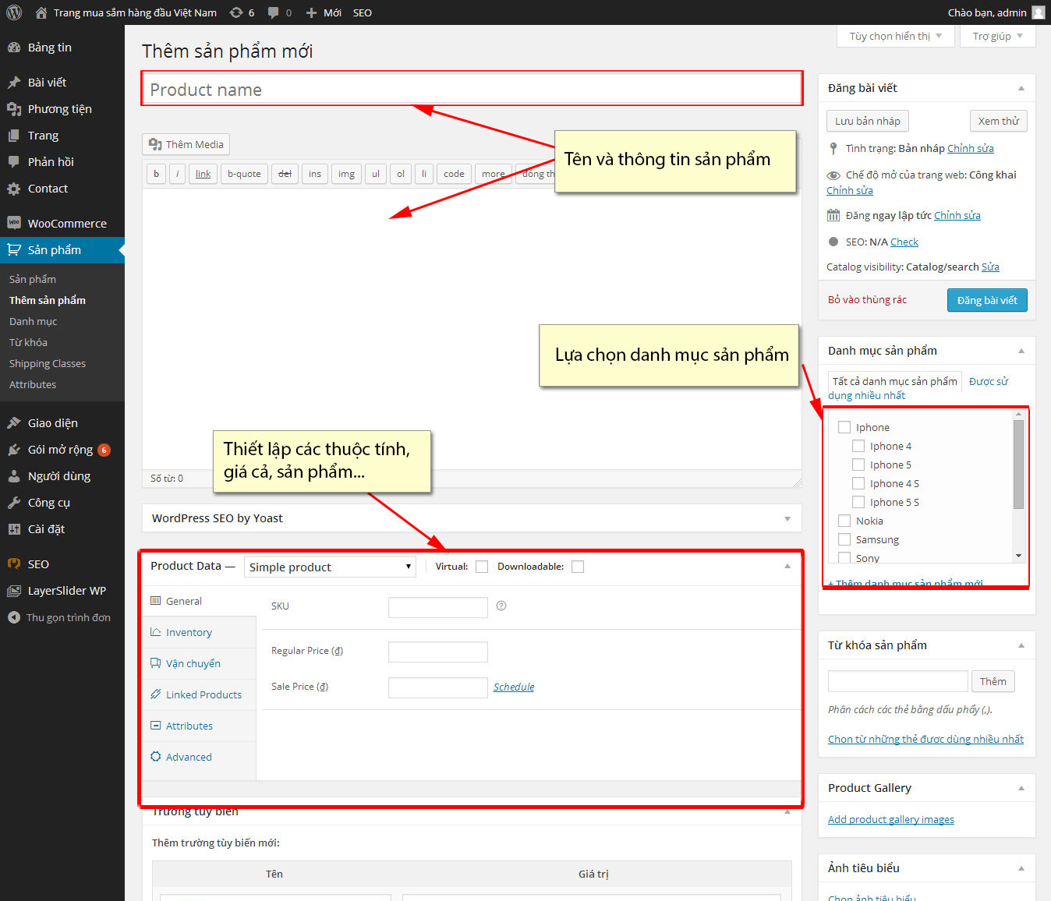The width and height of the screenshot is (1051, 901).
Task: Tick the Downloadable checkbox
Action: point(578,567)
